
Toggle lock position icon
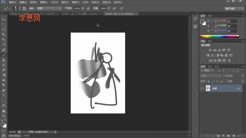pyautogui.click(x=217, y=81)
